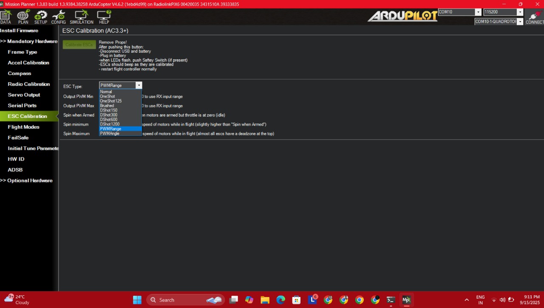
Task: Expand the Optional Hardware section
Action: coord(28,180)
